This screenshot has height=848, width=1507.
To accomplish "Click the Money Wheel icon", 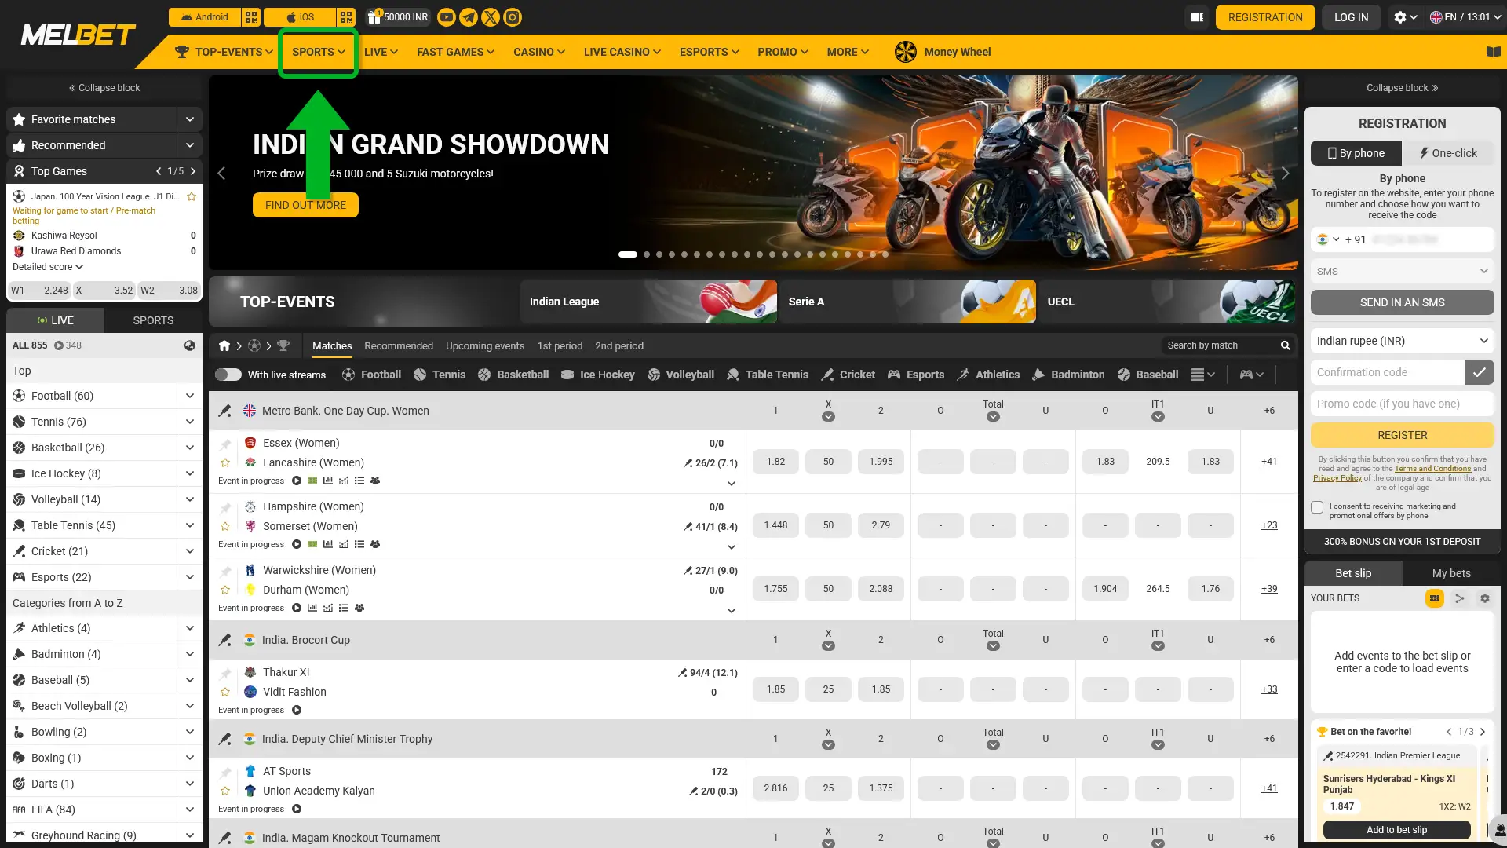I will click(906, 52).
